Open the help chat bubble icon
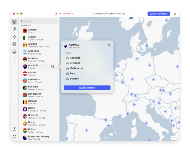The width and height of the screenshot is (190, 151). (x=15, y=129)
